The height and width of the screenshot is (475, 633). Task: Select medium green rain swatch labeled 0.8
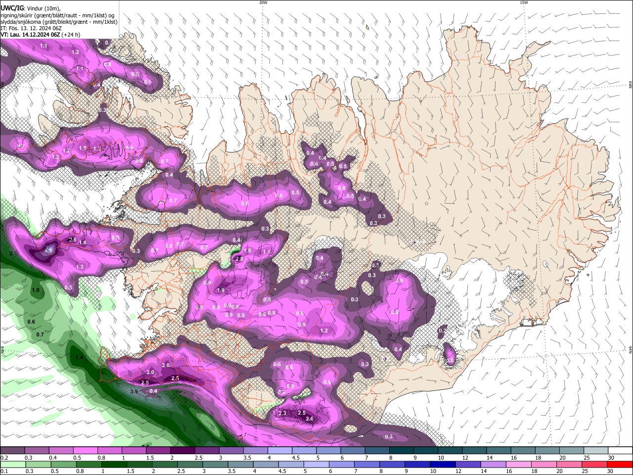pos(89,464)
